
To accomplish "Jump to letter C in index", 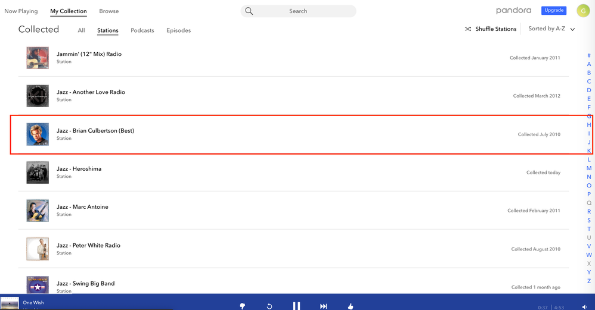I will (x=589, y=82).
